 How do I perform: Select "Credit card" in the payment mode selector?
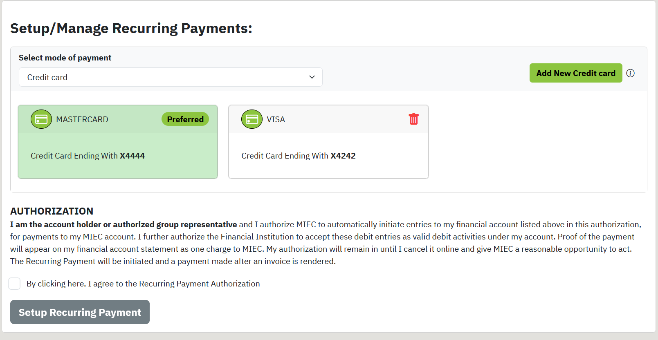[x=170, y=77]
